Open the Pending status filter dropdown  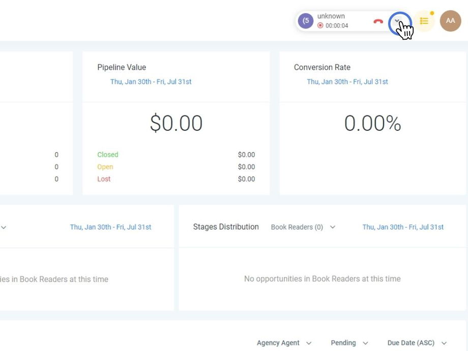[349, 343]
